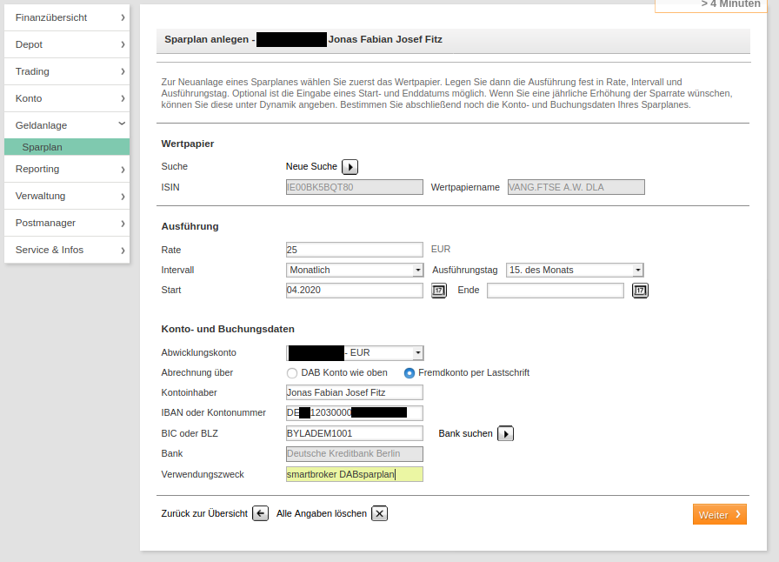
Task: Open the Ausführungstag dropdown
Action: click(x=574, y=270)
